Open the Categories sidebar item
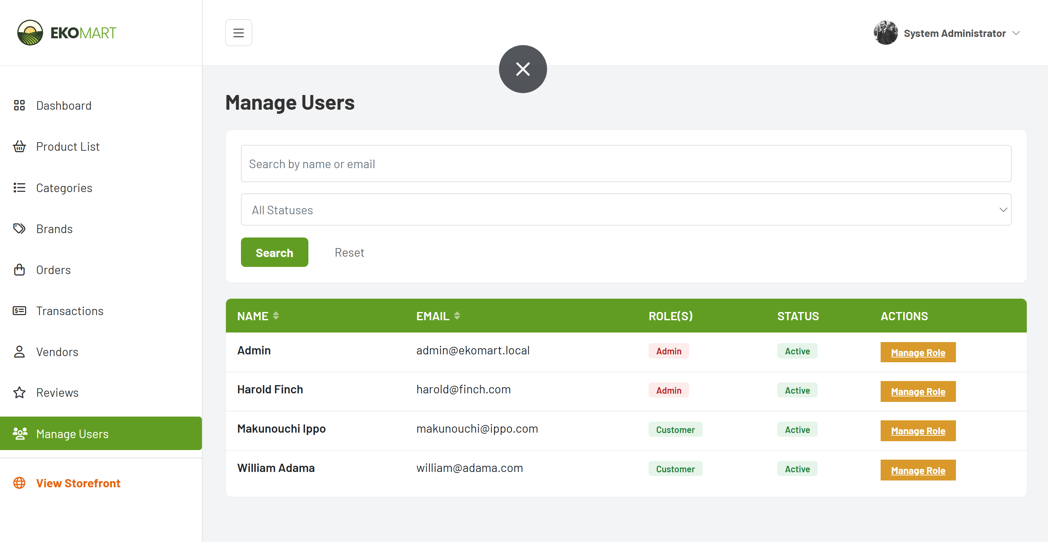Viewport: 1048px width, 542px height. [x=101, y=188]
